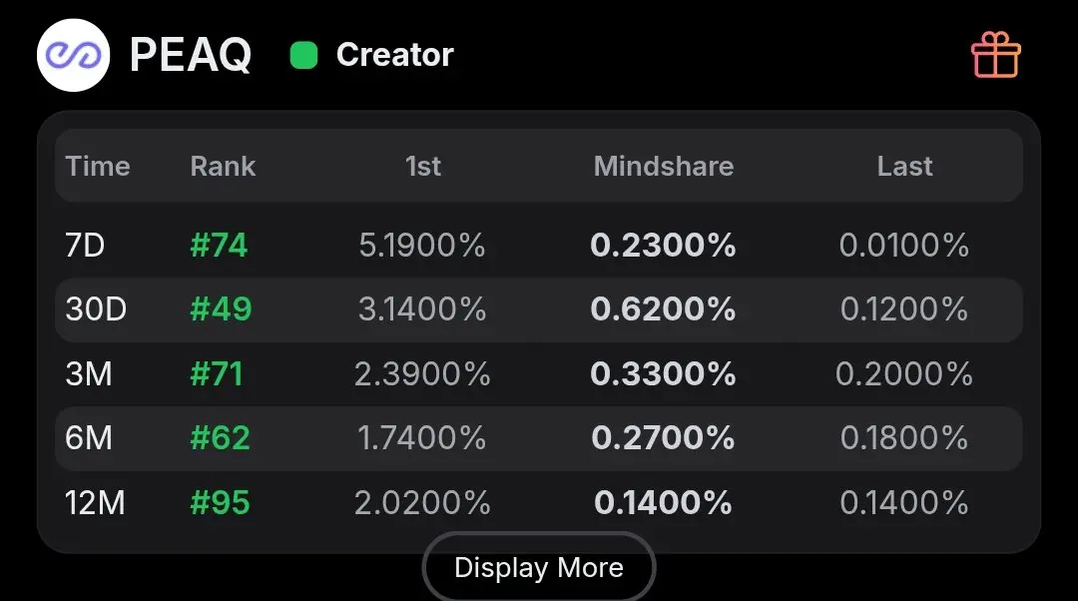Sort by the Rank column header
The height and width of the screenshot is (601, 1078).
click(x=223, y=166)
